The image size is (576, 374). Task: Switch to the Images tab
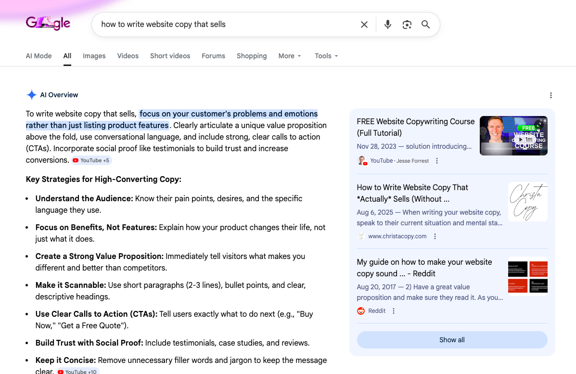(94, 56)
